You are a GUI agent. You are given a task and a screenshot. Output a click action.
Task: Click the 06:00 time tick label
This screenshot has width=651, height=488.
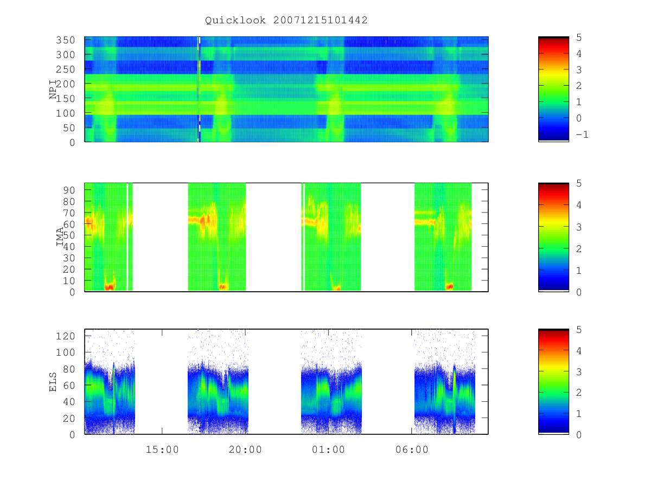tap(412, 450)
